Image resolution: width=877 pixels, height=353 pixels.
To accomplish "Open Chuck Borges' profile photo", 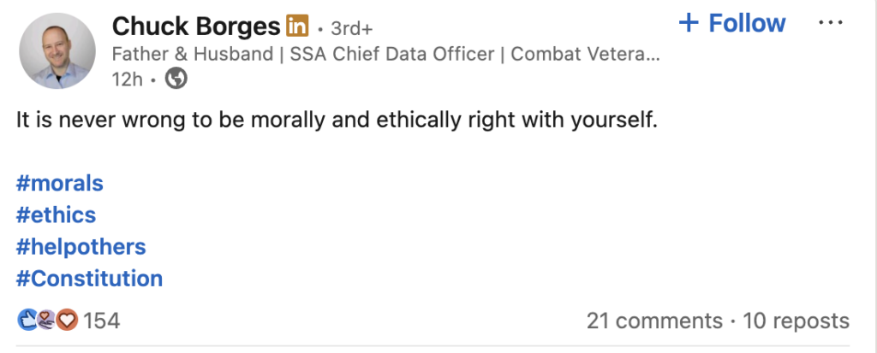I will click(57, 50).
